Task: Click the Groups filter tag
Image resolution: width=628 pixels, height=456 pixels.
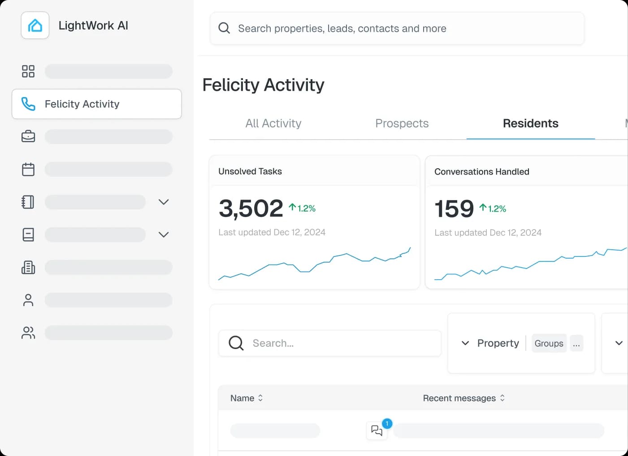Action: pos(549,343)
